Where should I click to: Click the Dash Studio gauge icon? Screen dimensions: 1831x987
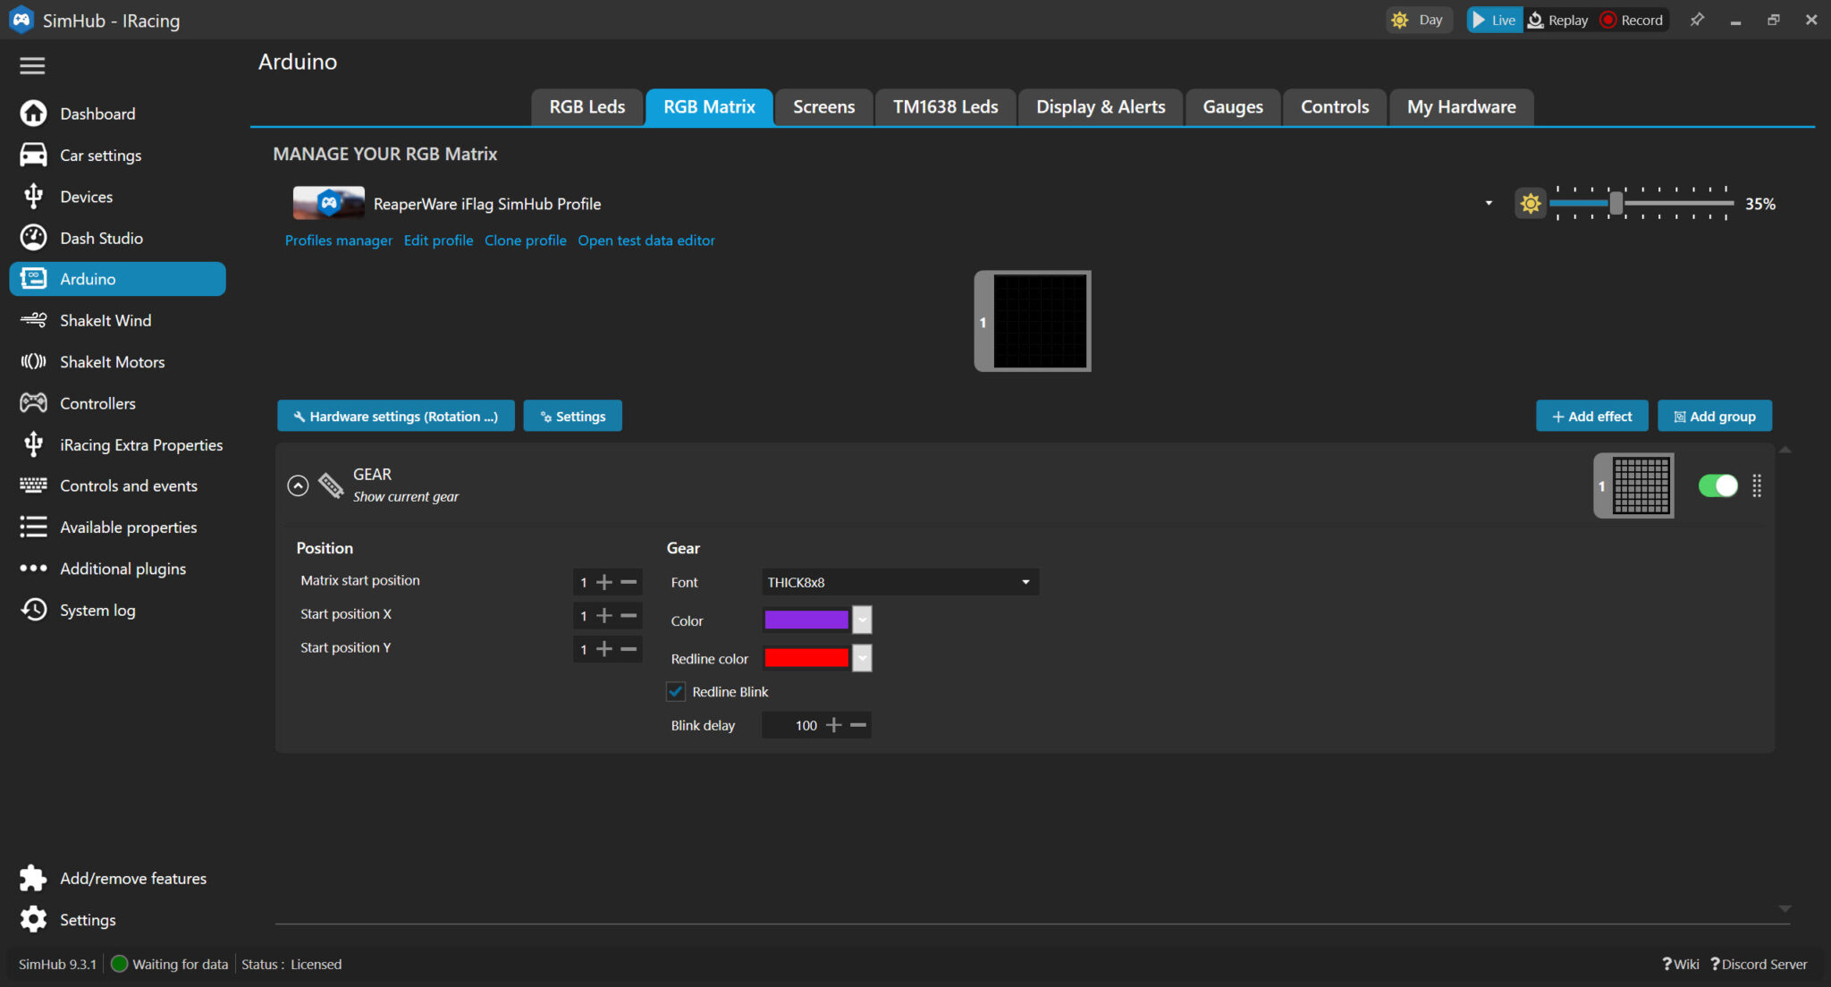pos(33,238)
